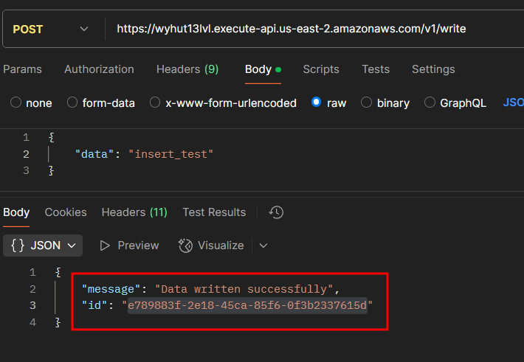Click the "data" key in request body
The width and height of the screenshot is (524, 362).
95,154
